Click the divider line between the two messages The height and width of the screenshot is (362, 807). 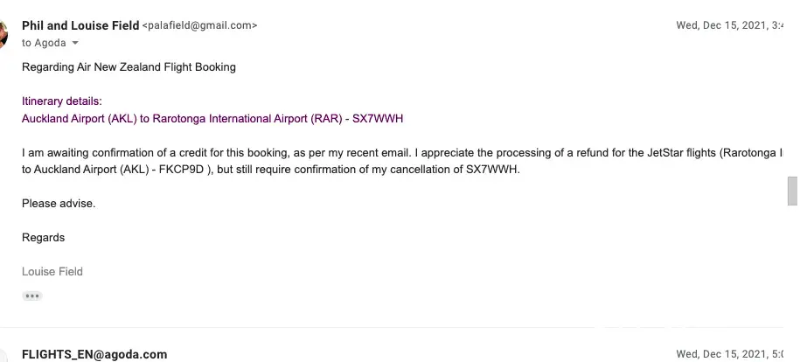pyautogui.click(x=393, y=327)
